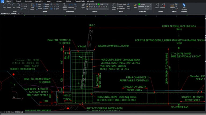The height and width of the screenshot is (115, 206).
Task: Click Match properties brush icon
Action: pyautogui.click(x=135, y=6)
